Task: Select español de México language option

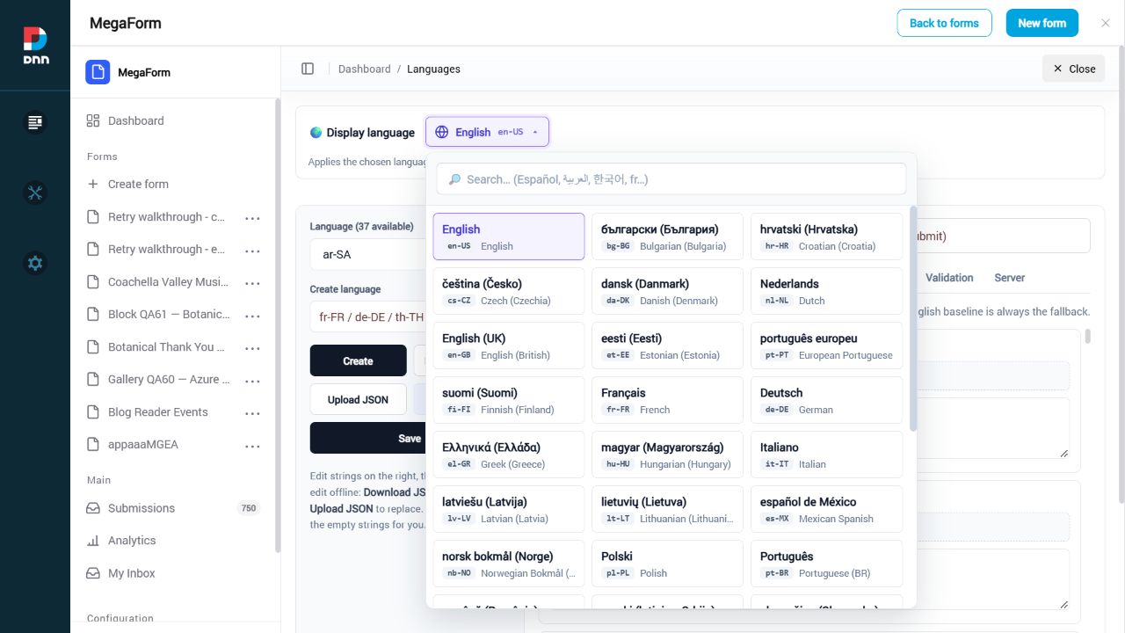Action: 826,509
